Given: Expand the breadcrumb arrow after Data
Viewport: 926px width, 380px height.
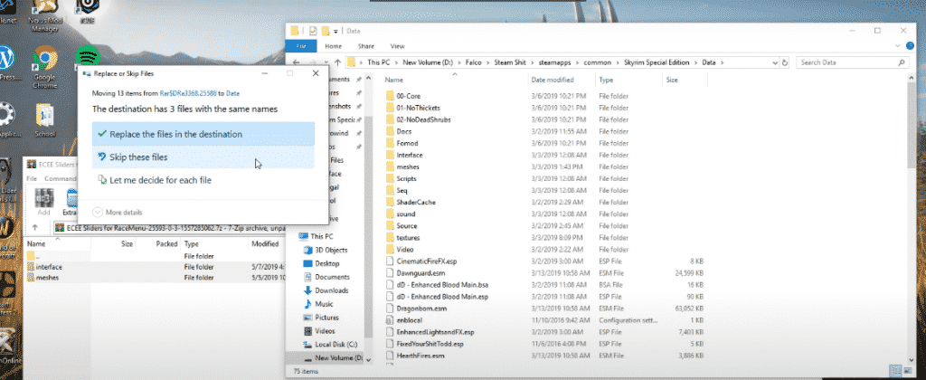Looking at the screenshot, I should [722, 62].
